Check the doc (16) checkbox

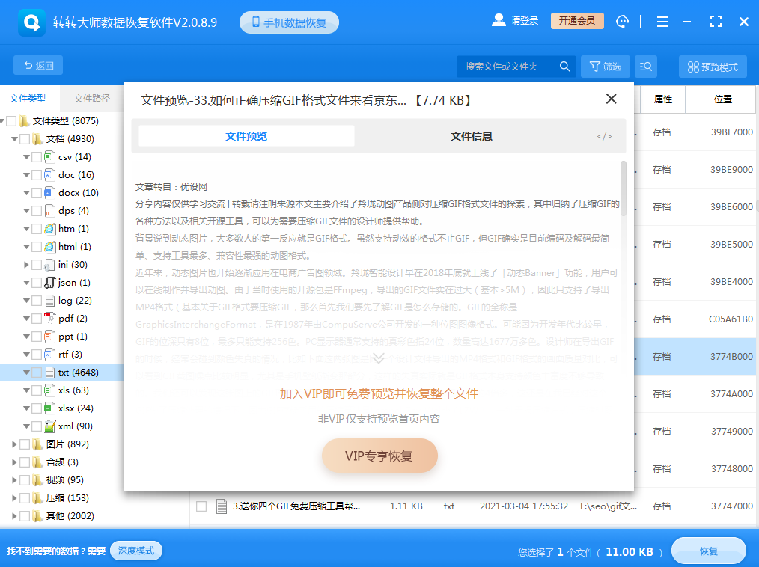(x=37, y=174)
